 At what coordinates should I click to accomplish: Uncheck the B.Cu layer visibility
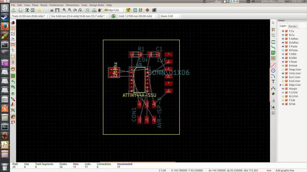point(287,35)
